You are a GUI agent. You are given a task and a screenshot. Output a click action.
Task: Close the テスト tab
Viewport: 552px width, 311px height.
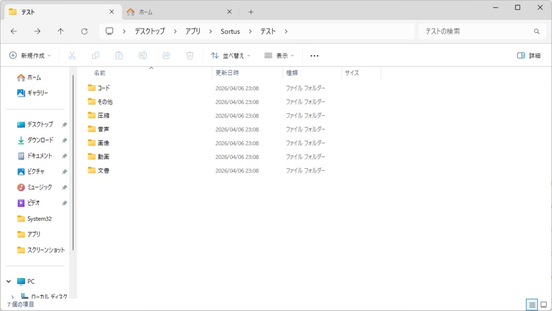click(x=112, y=12)
